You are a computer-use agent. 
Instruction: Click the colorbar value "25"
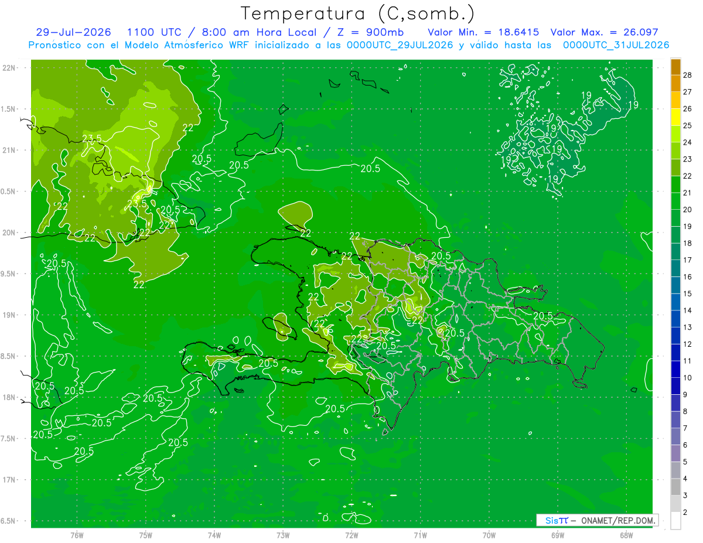[x=687, y=125]
